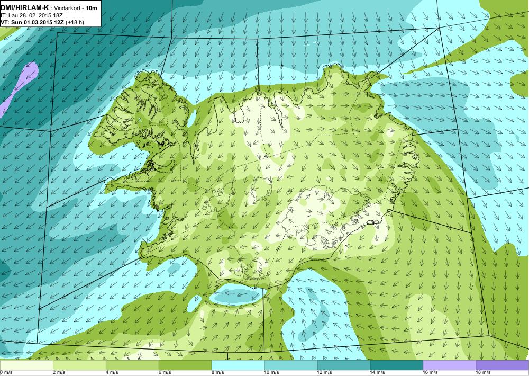
Task: Click the "DMI/HIRLAM-K" title text
Action: pos(25,7)
